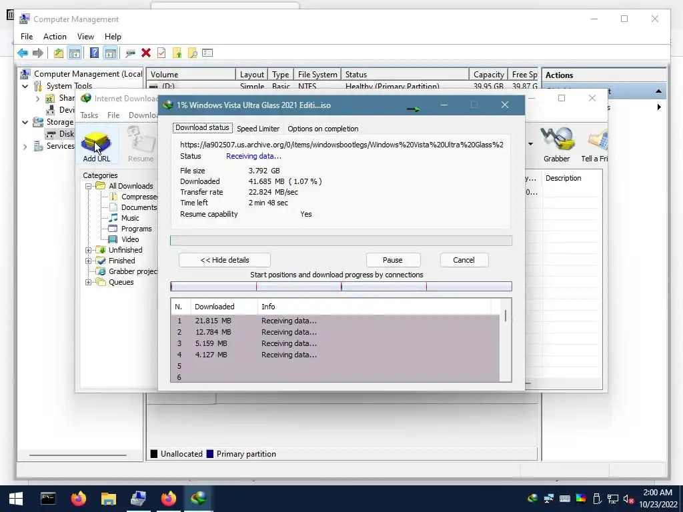Expand the Shared Folders chevron in System Tools
This screenshot has height=512, width=683.
[x=38, y=99]
